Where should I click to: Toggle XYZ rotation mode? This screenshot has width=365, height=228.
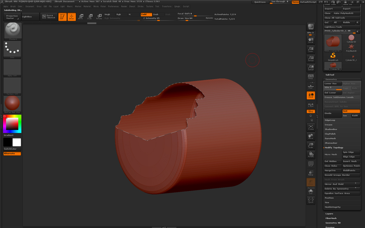(x=311, y=111)
